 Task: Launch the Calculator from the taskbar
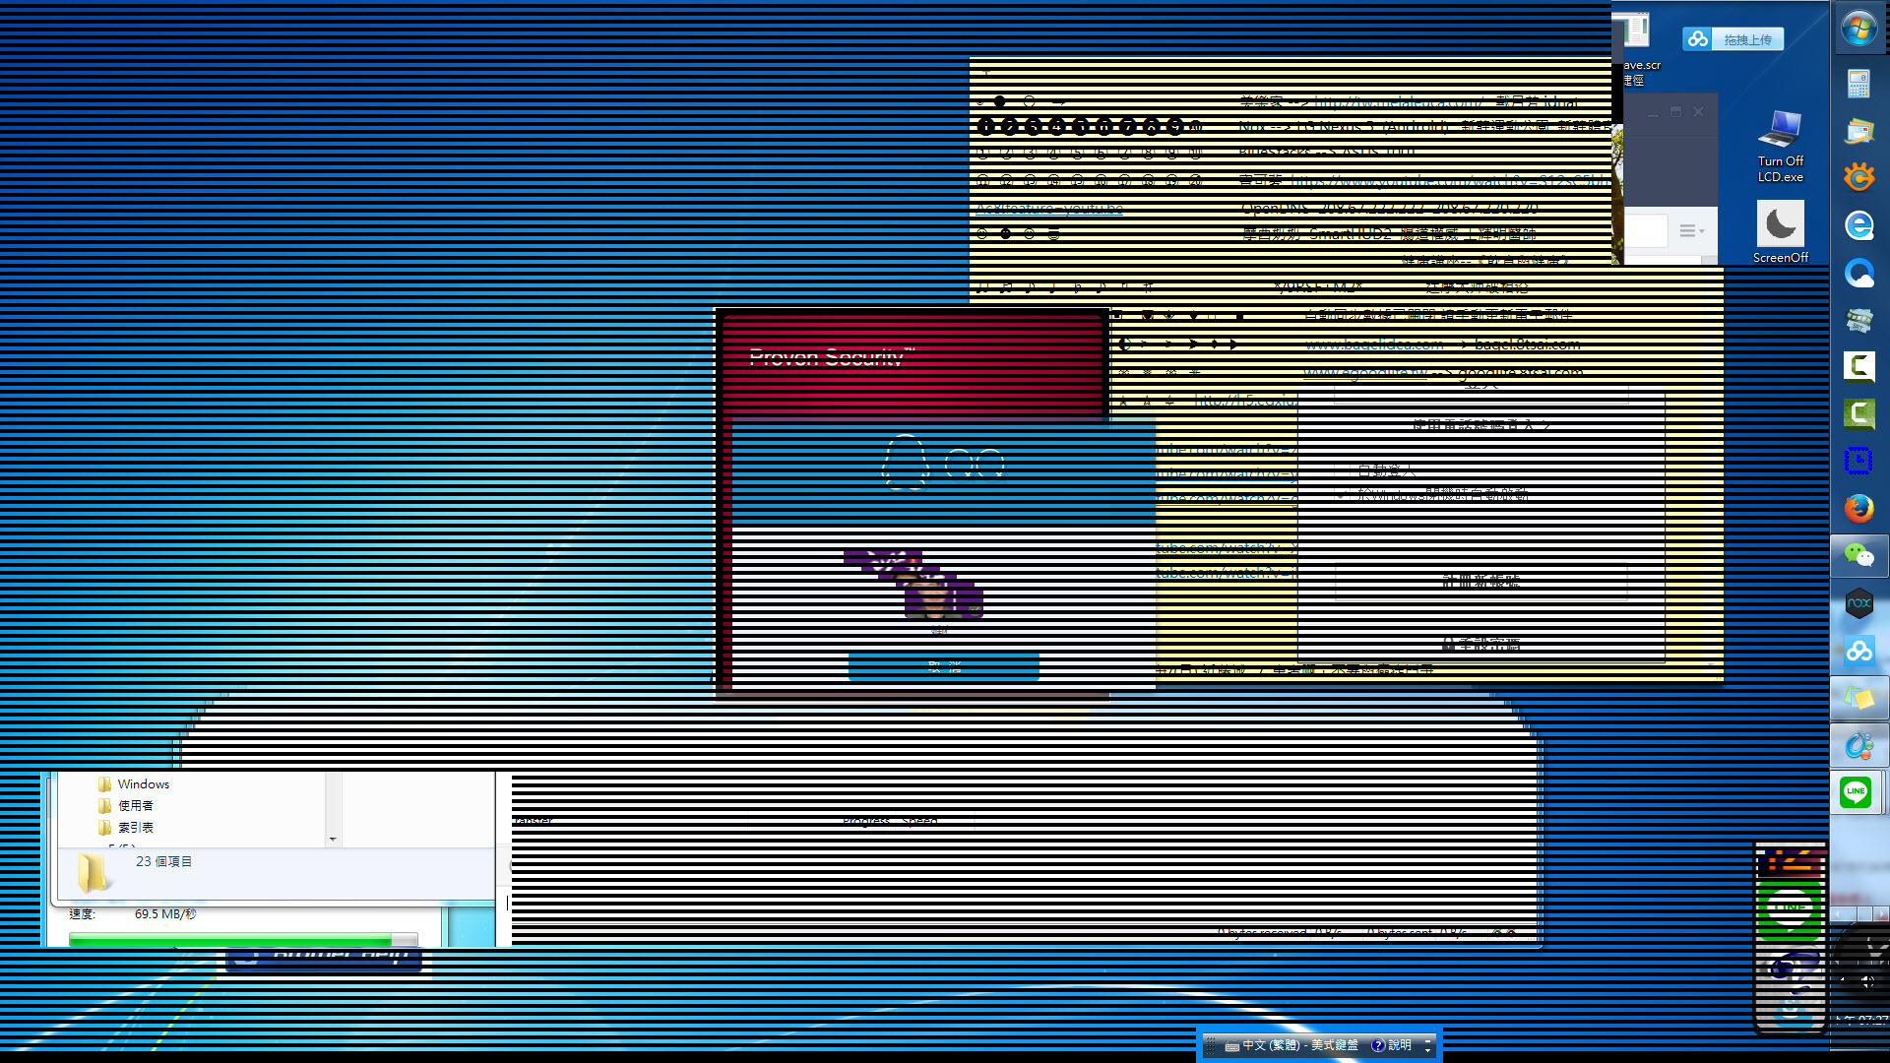1858,84
